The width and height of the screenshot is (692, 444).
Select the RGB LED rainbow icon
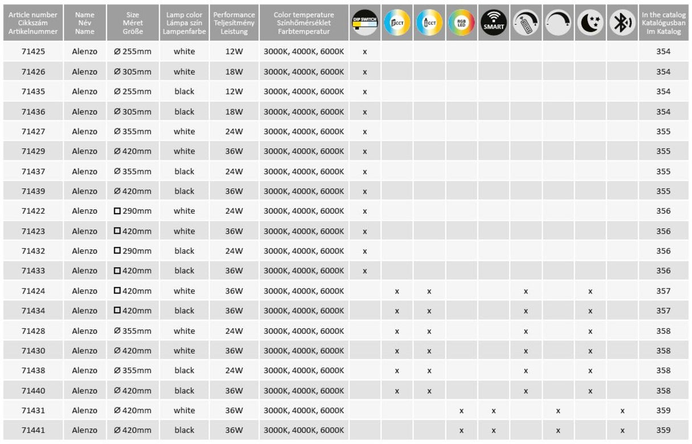461,23
